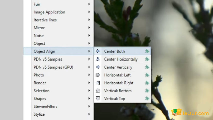The image size is (213, 120).
Task: Select Horizontal: Right alignment
Action: [x=122, y=83]
